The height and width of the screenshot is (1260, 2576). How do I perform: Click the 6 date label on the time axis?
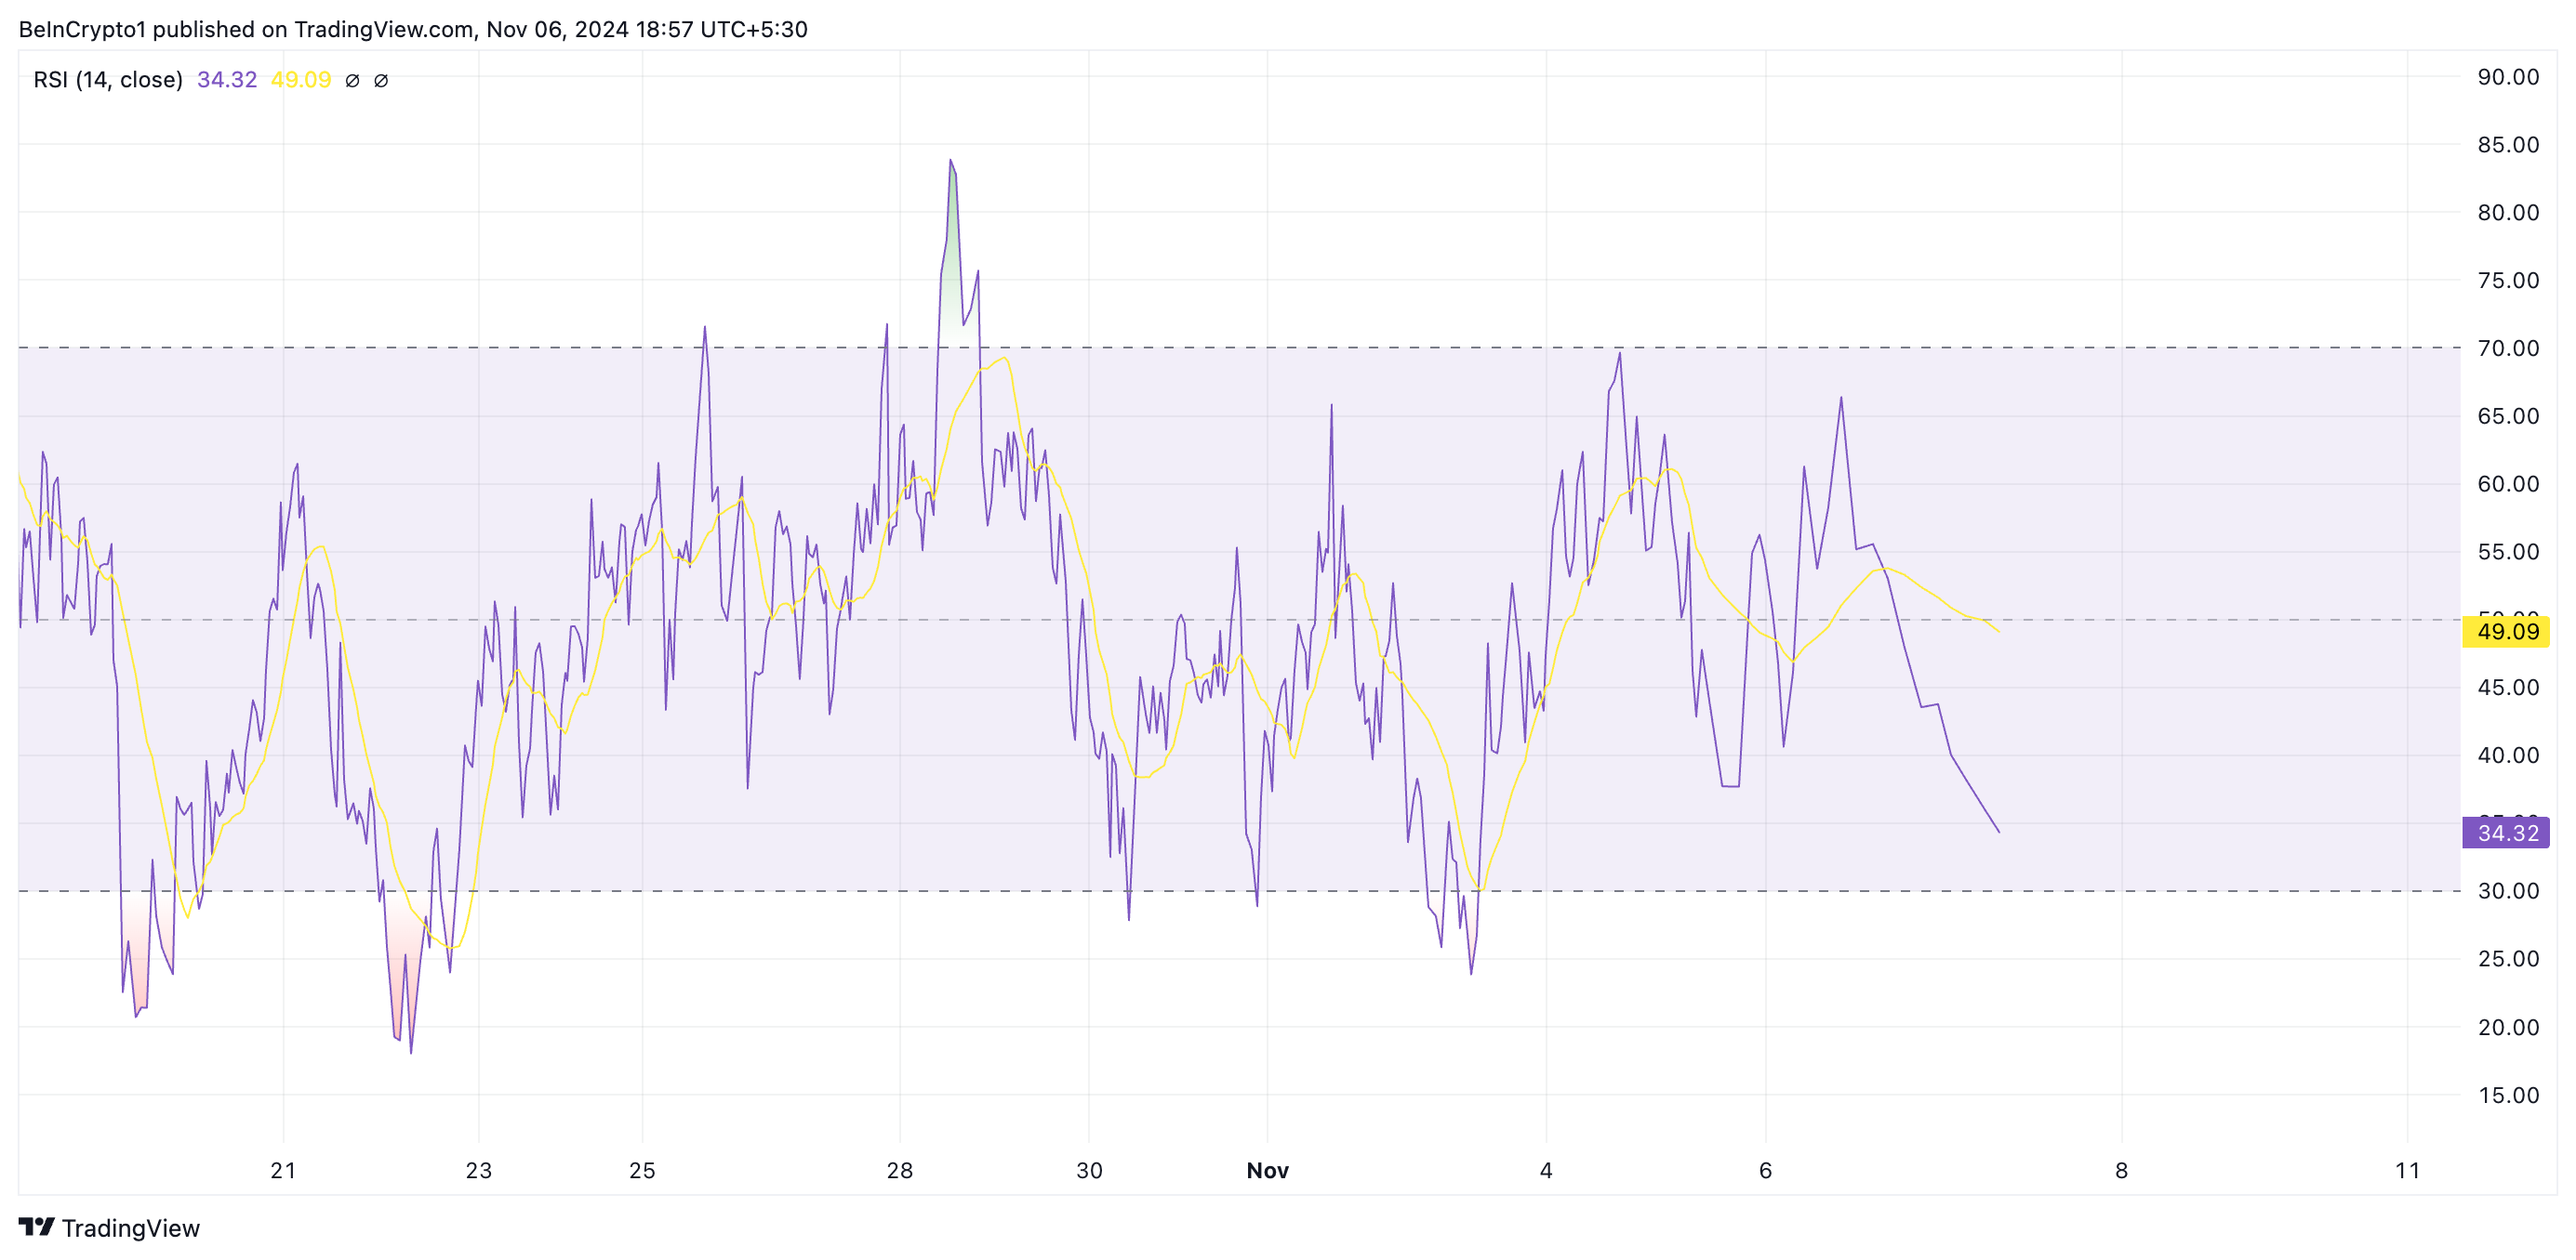[x=1765, y=1170]
